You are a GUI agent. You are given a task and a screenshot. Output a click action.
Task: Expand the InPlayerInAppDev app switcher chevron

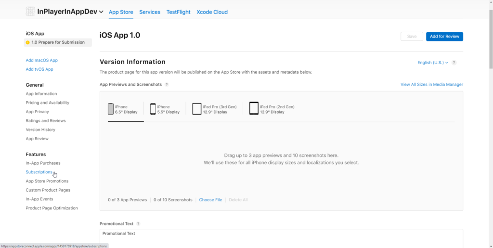[101, 12]
